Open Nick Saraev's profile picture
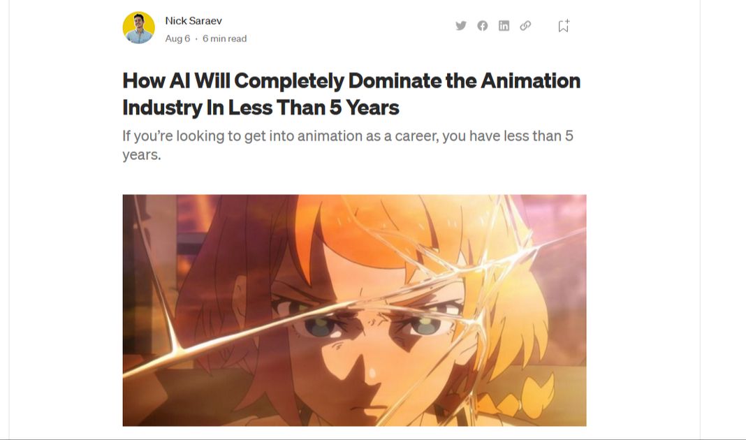The width and height of the screenshot is (746, 440). click(139, 28)
